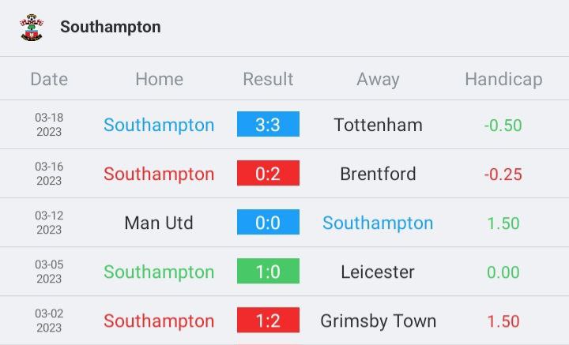Image resolution: width=569 pixels, height=345 pixels.
Task: Click Man Utd home team name
Action: (x=159, y=223)
